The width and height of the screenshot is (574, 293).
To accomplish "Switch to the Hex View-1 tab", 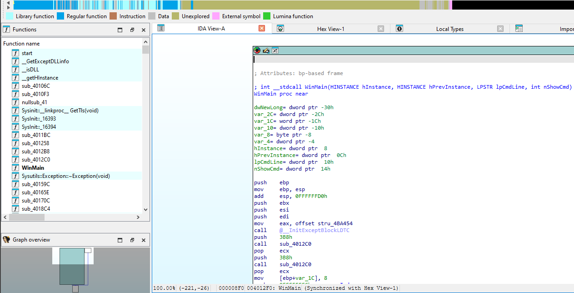I will (330, 29).
